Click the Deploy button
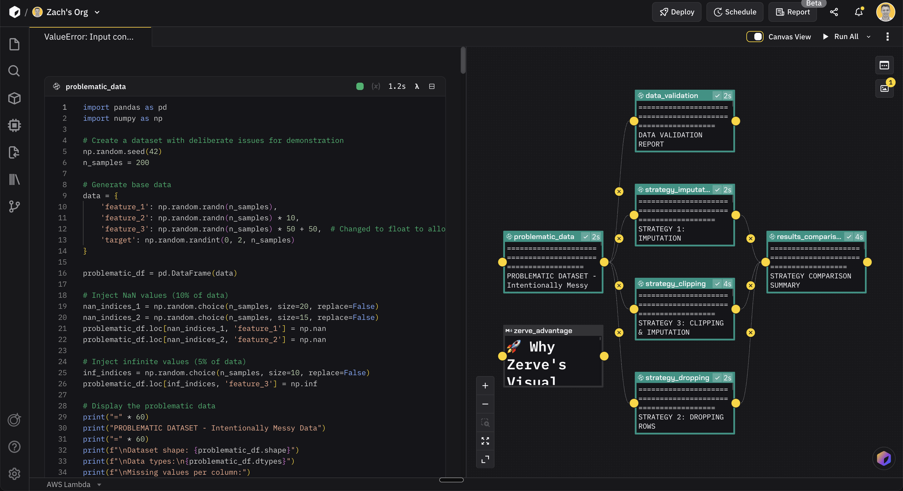 point(676,12)
